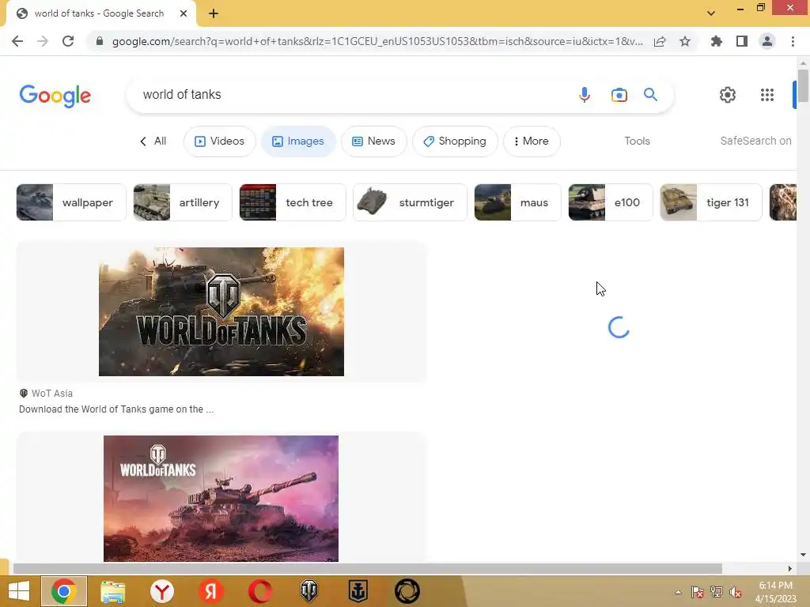Image resolution: width=810 pixels, height=607 pixels.
Task: Open Windows Start menu
Action: pos(19,591)
